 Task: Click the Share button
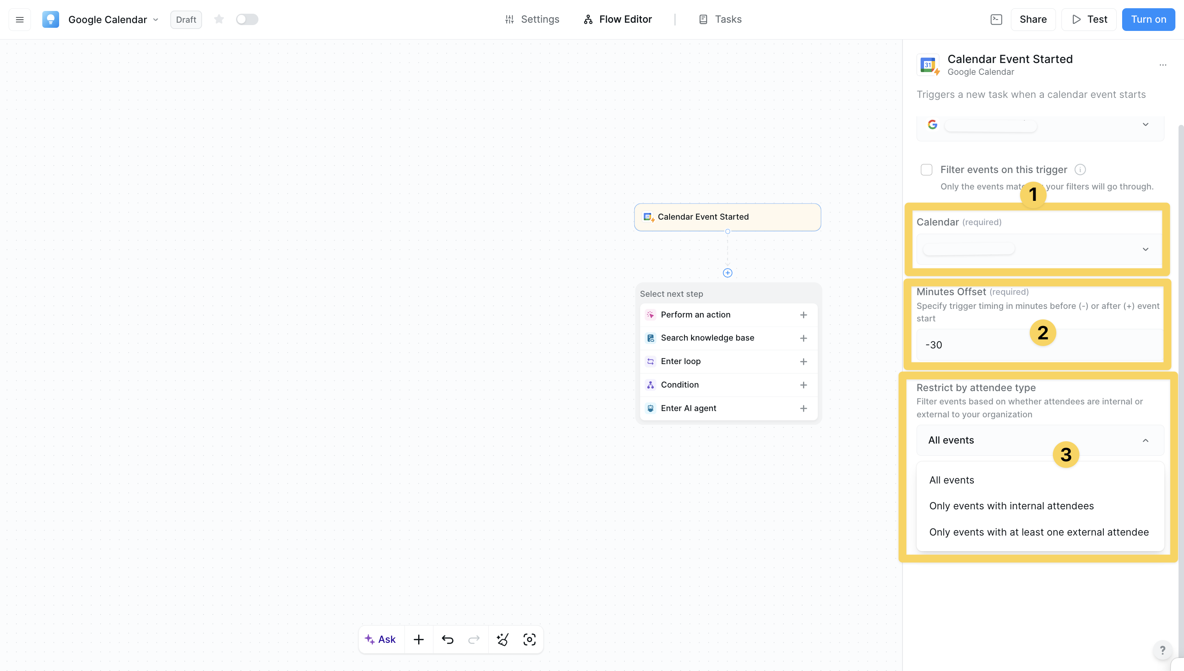[x=1033, y=19]
